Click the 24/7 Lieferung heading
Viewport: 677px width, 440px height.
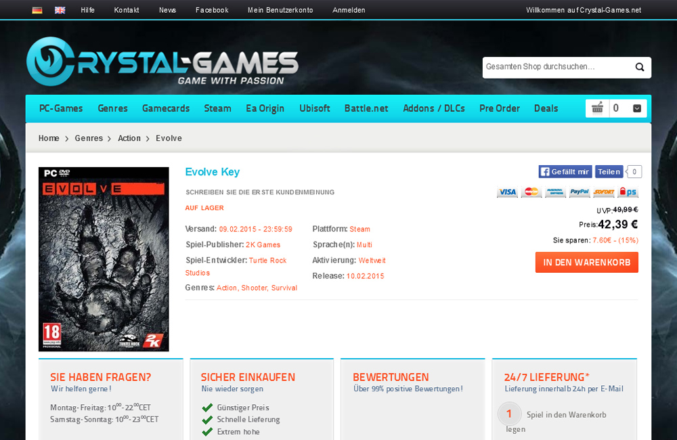click(546, 378)
